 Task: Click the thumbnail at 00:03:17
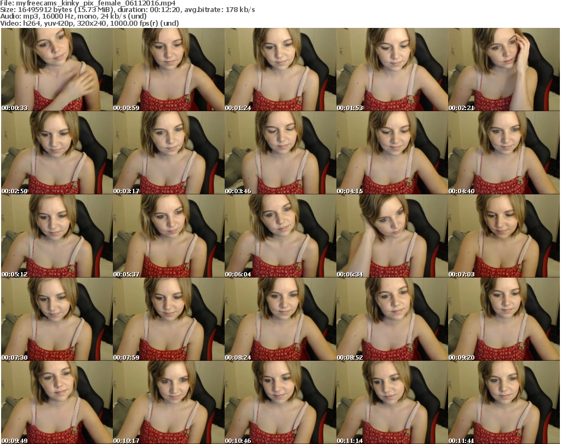pyautogui.click(x=169, y=153)
